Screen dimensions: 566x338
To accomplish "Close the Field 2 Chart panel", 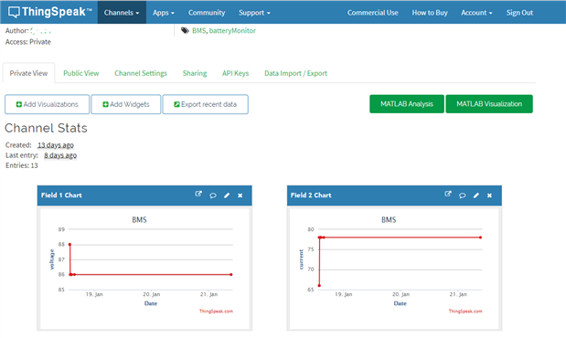I will (x=489, y=195).
